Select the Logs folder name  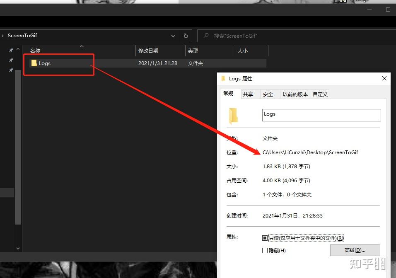coord(45,63)
